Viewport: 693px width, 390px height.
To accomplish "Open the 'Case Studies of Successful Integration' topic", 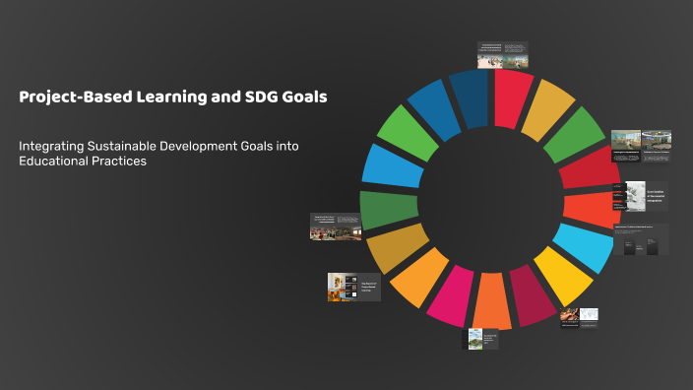I will tap(640, 196).
